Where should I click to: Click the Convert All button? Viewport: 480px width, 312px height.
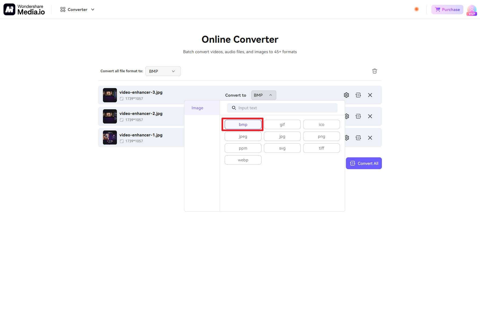pyautogui.click(x=364, y=163)
